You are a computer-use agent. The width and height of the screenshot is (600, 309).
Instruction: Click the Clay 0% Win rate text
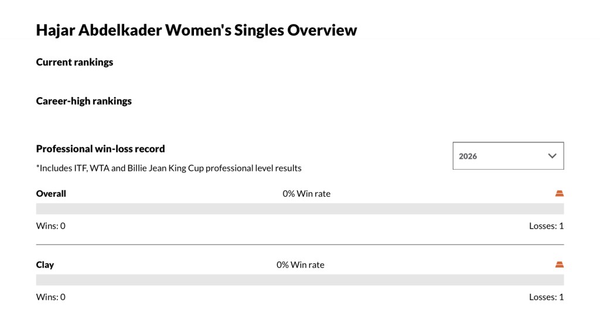(300, 265)
